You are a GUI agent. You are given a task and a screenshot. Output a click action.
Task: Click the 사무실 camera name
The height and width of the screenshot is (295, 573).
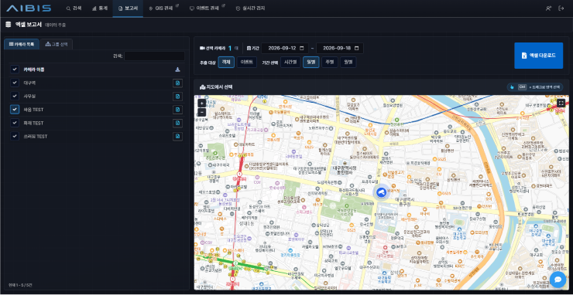pos(29,97)
